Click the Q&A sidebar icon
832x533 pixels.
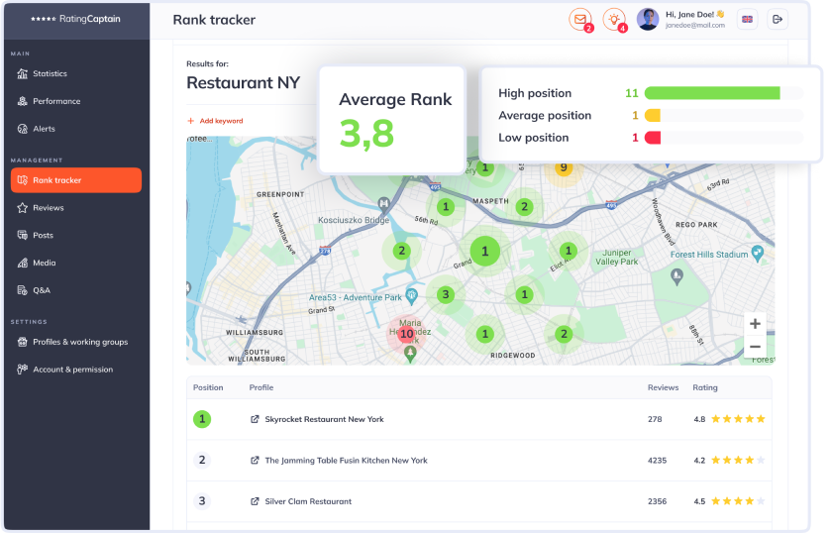22,290
